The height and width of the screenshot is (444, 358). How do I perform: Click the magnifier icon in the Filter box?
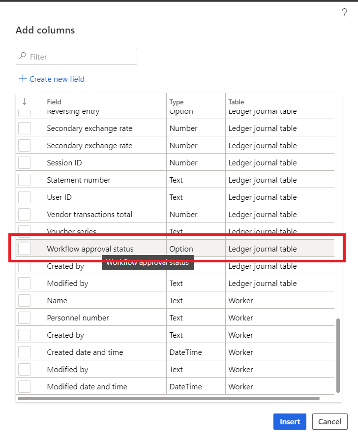click(x=22, y=56)
